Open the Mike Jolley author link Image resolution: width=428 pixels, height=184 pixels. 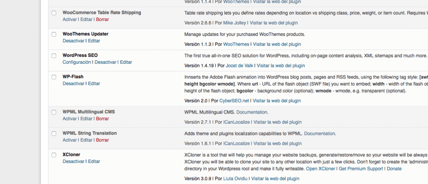pos(235,23)
